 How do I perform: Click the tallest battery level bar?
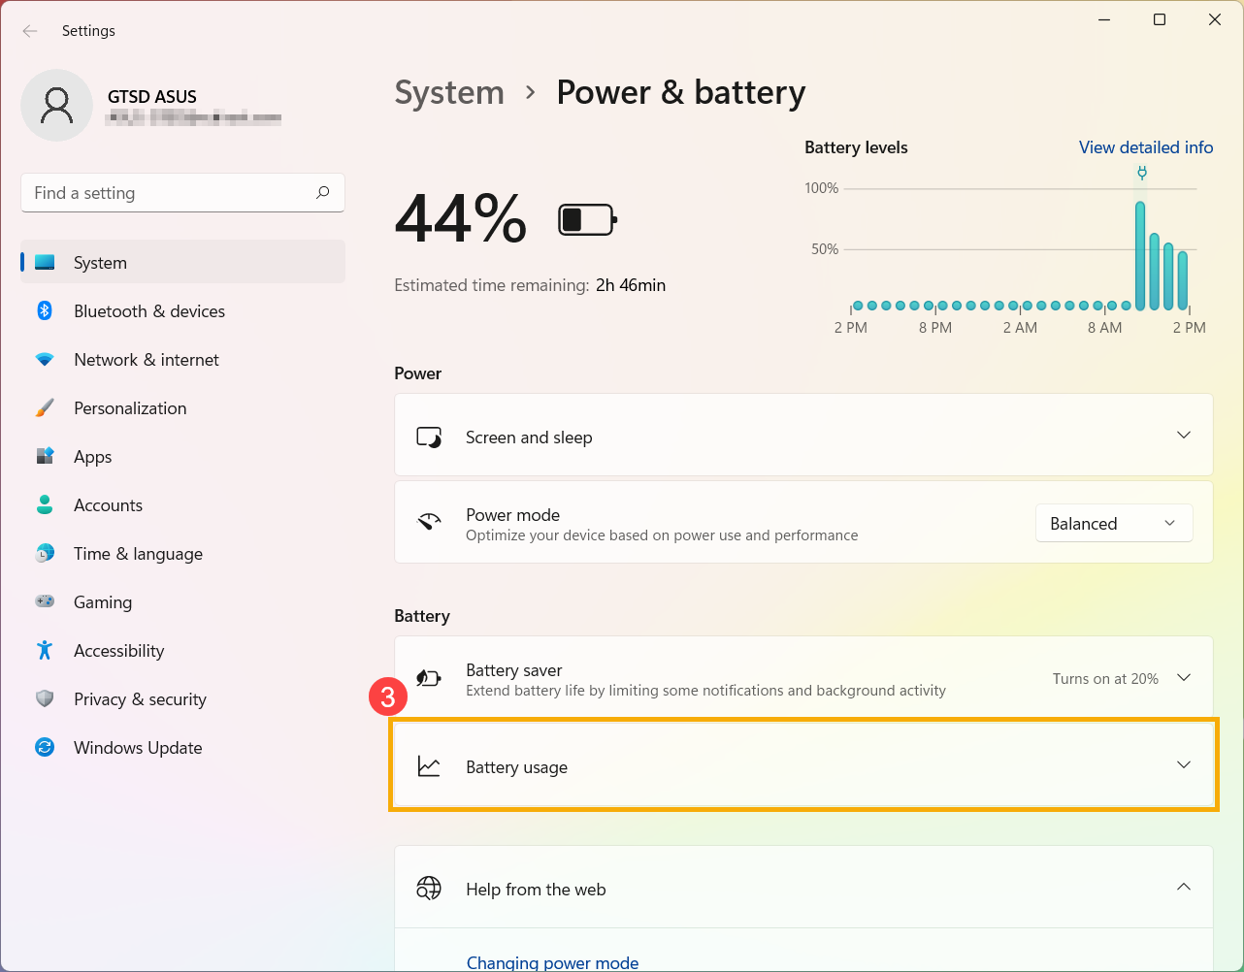click(1140, 255)
